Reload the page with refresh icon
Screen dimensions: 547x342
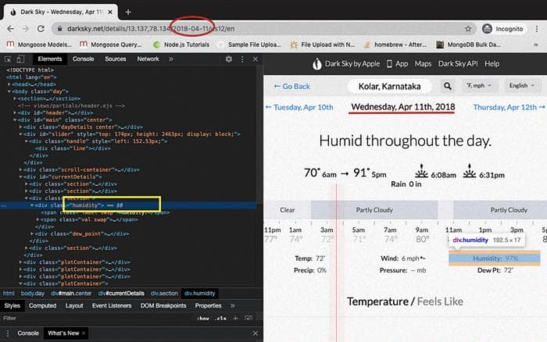click(41, 29)
